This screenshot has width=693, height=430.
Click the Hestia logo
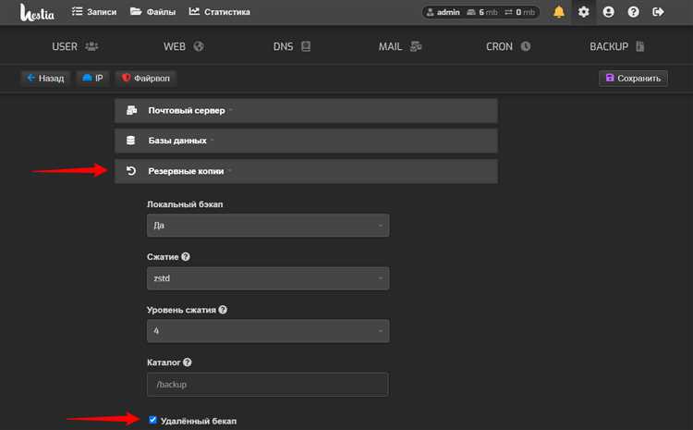coord(37,12)
